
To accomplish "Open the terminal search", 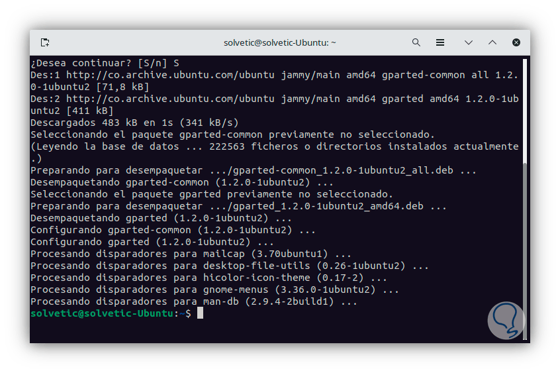I will 416,42.
